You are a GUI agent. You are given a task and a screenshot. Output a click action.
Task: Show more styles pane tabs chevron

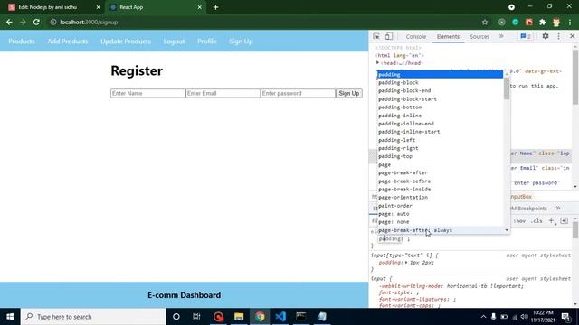click(x=558, y=209)
